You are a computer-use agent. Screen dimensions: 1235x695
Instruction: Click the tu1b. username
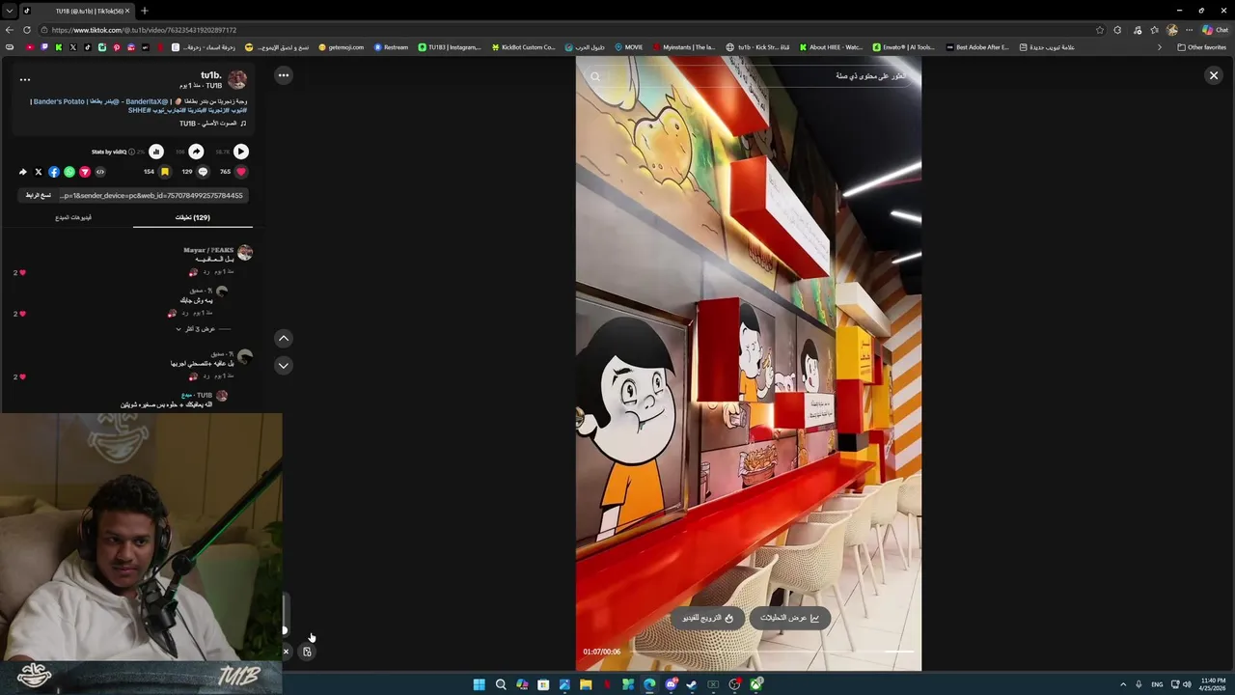pyautogui.click(x=211, y=74)
